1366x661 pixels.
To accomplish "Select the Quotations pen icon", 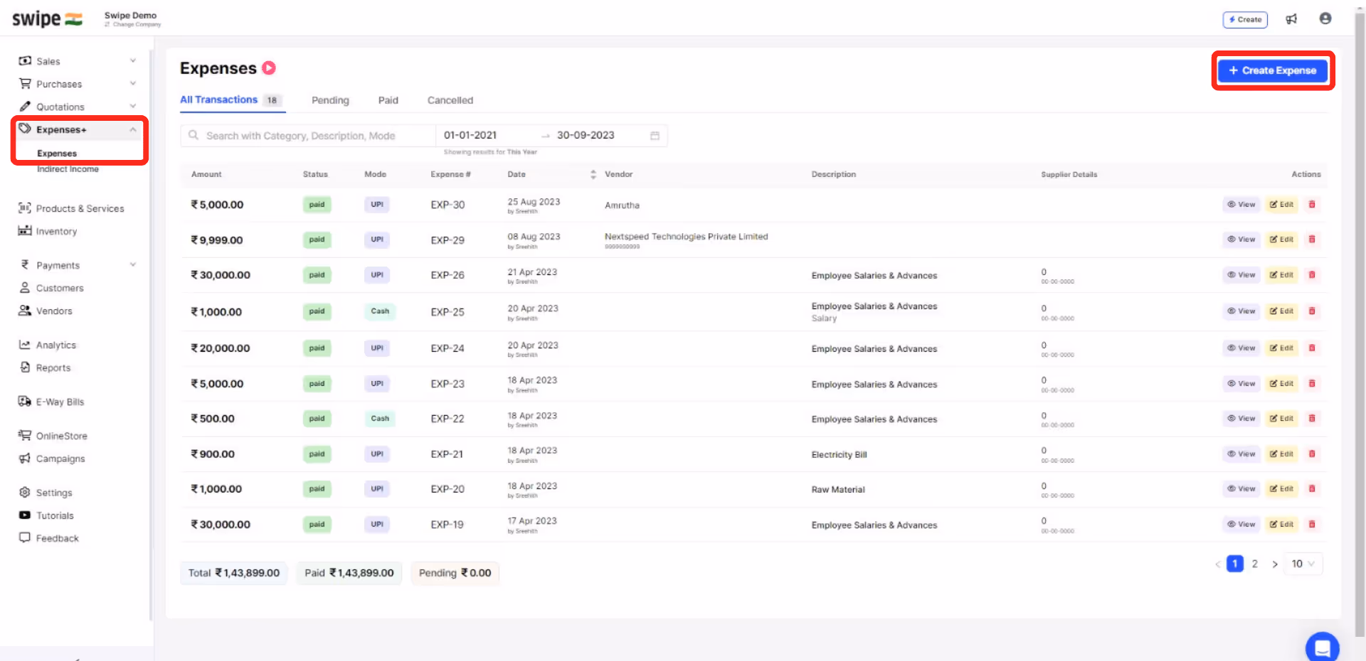I will [x=25, y=107].
